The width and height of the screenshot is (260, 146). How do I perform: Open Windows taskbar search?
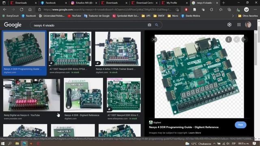(x=10, y=144)
